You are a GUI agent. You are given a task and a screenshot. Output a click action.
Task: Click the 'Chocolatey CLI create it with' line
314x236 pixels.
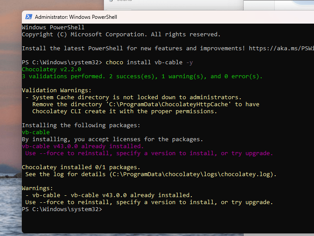(124, 111)
